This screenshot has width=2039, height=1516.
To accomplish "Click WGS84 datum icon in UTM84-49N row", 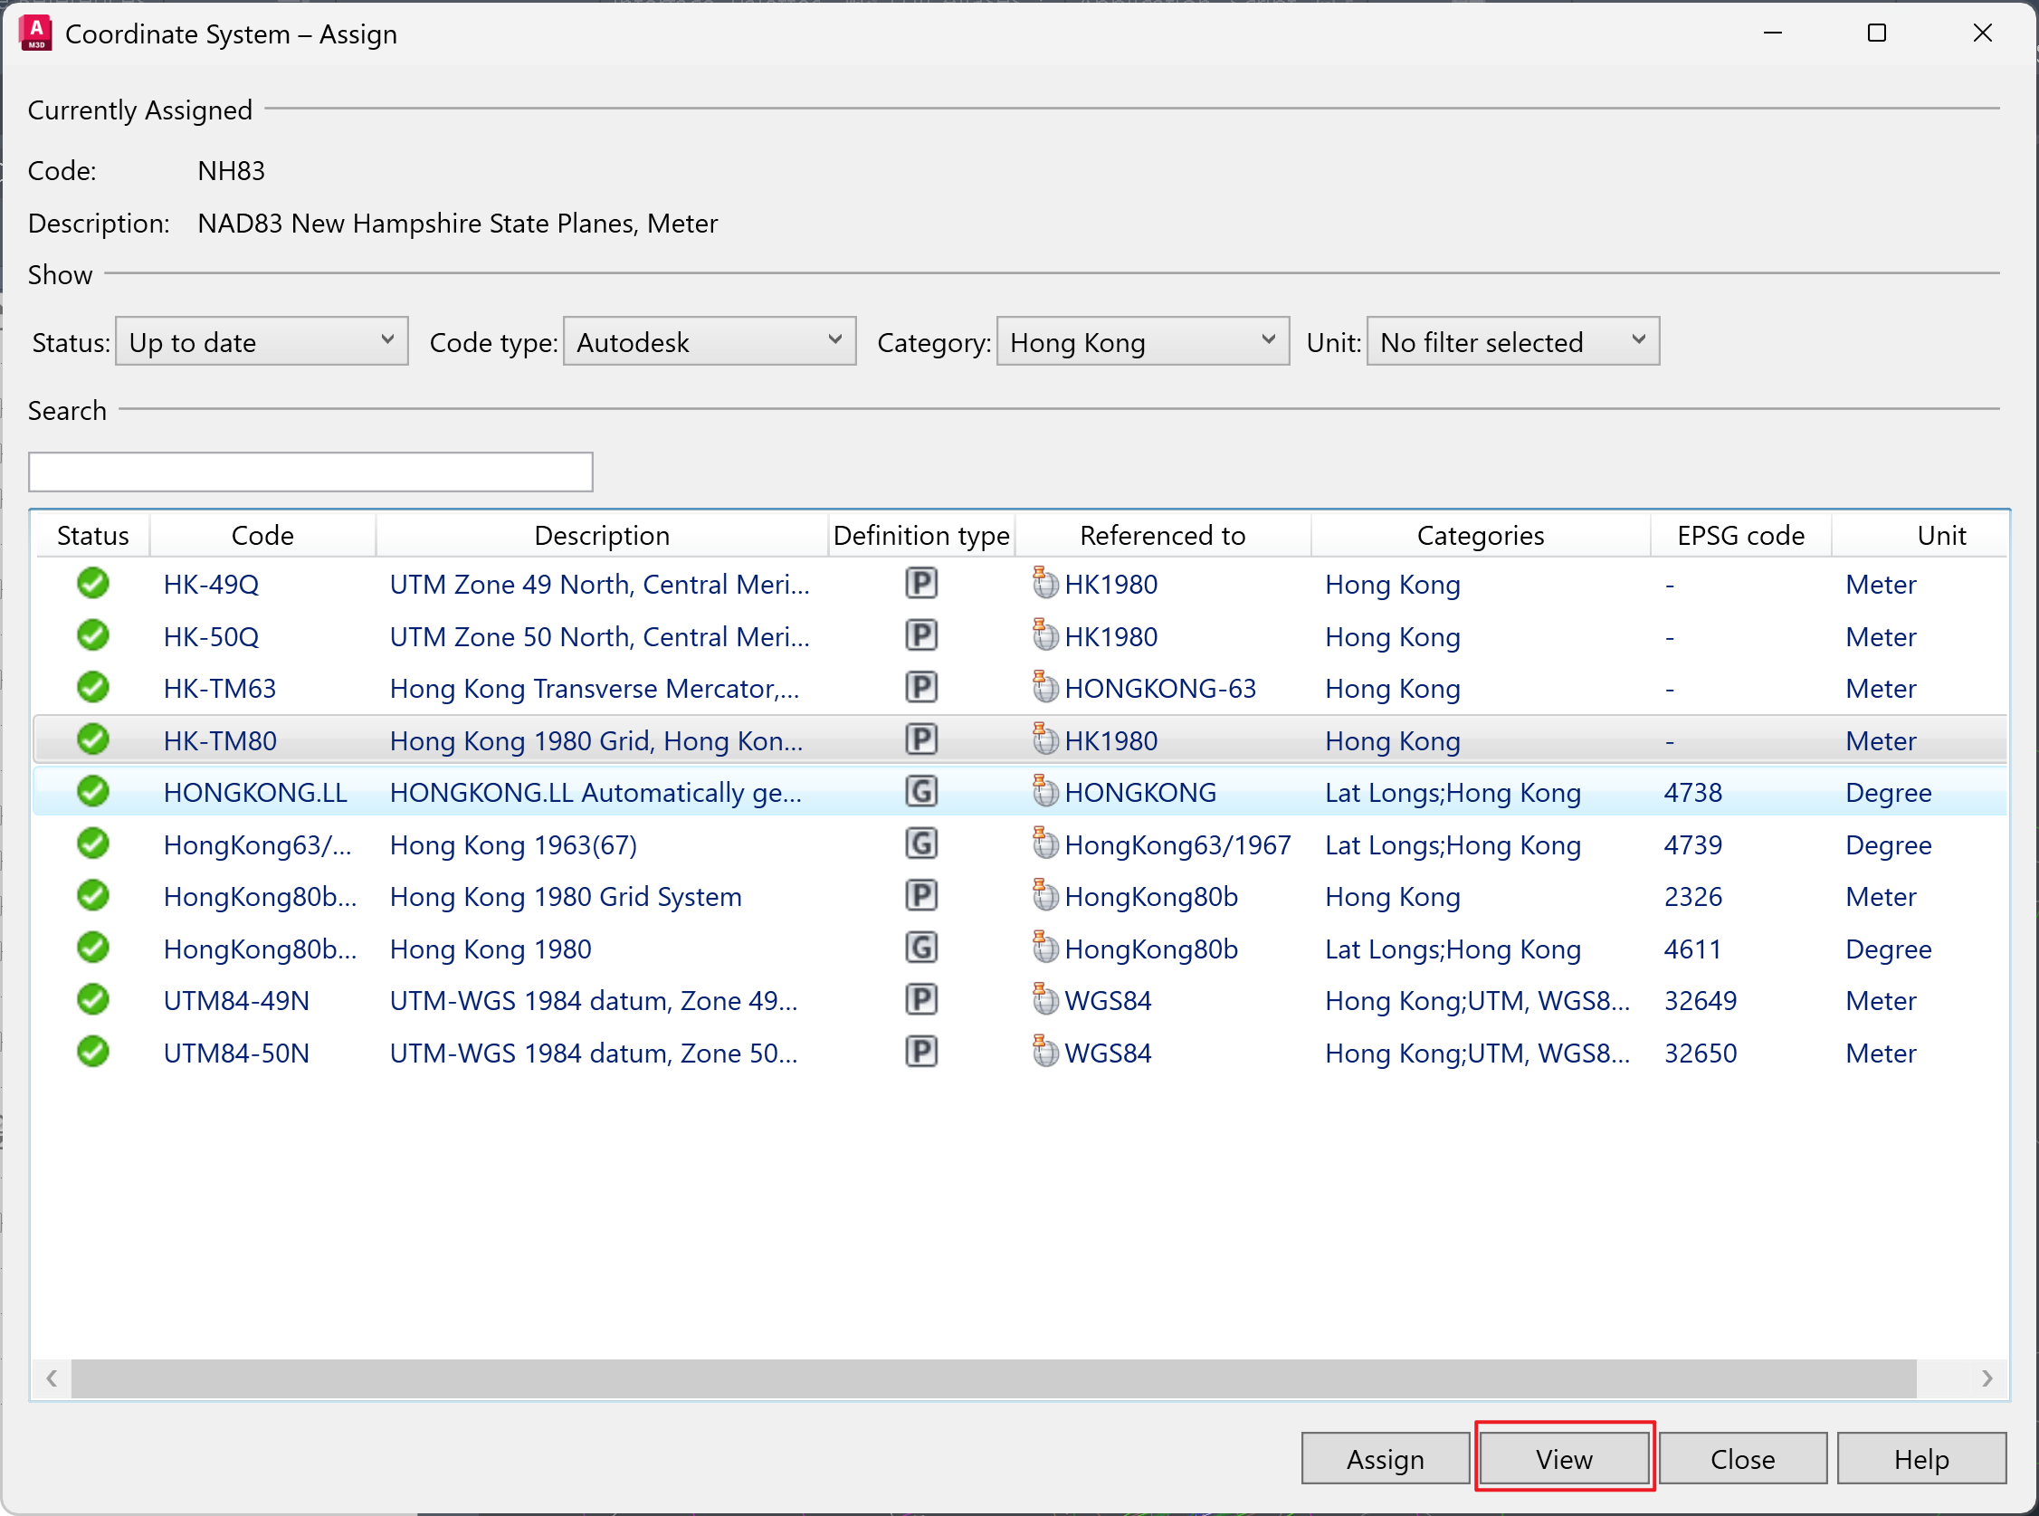I will pyautogui.click(x=1043, y=998).
